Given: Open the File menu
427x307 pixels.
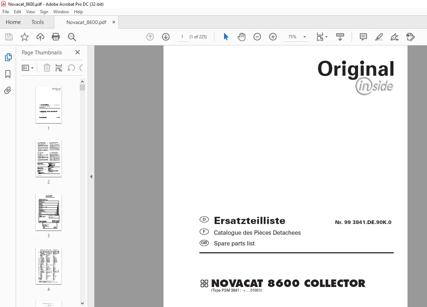Looking at the screenshot, I should coord(6,12).
